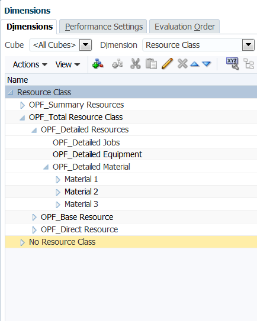Screen dimensions: 257x321
Task: Switch to the Dimensions tab
Action: pyautogui.click(x=30, y=27)
